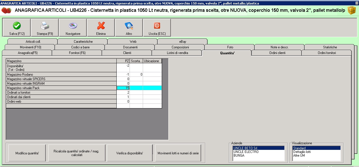Open the Ordini fornitori tab

coord(327,53)
